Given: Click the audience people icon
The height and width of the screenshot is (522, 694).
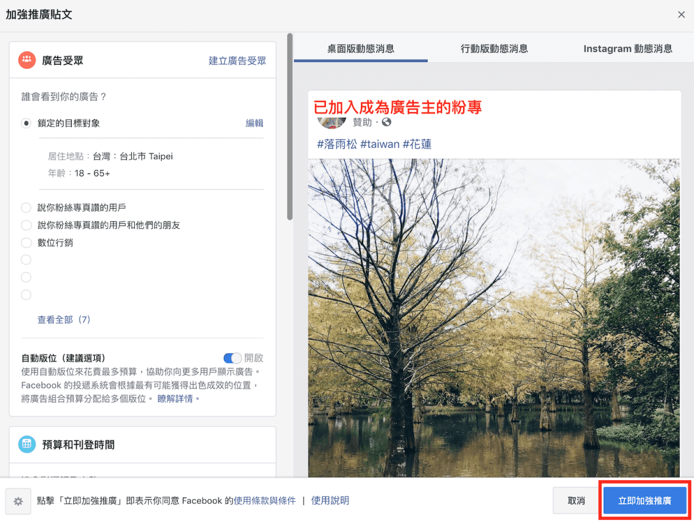Looking at the screenshot, I should [x=27, y=60].
